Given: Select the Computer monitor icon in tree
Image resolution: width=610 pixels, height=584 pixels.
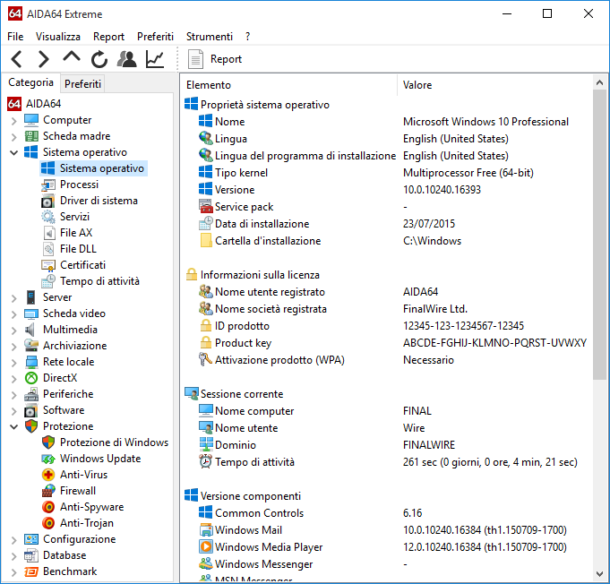Looking at the screenshot, I should (31, 120).
